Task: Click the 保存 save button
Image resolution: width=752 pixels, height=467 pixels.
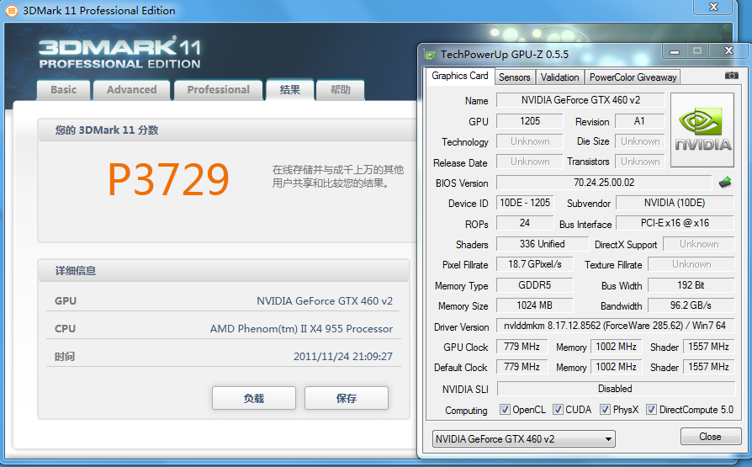Action: (x=346, y=398)
